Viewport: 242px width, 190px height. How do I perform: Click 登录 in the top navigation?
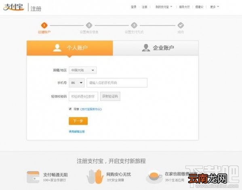(134, 7)
